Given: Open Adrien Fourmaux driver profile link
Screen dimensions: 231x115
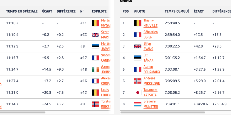Looking at the screenshot, I should tap(151, 70).
